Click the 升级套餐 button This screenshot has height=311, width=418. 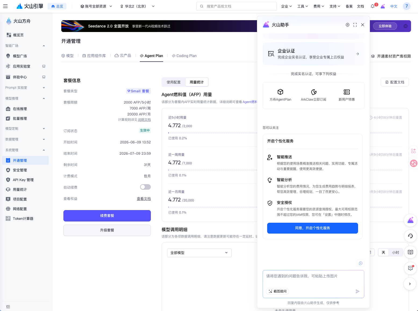pyautogui.click(x=107, y=230)
